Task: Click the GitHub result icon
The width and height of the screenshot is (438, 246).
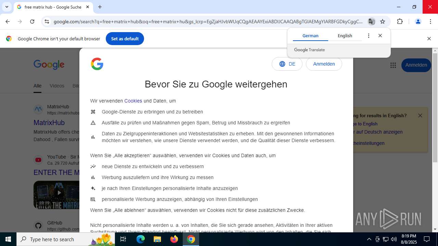Action: pyautogui.click(x=38, y=225)
